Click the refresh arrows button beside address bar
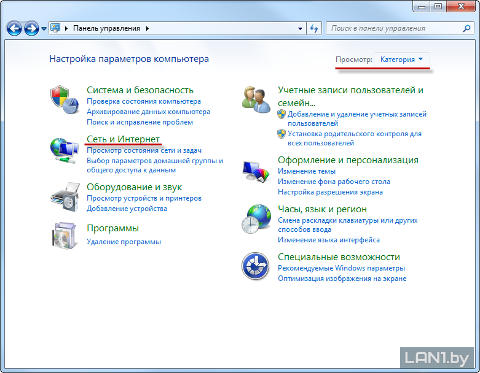 [314, 28]
